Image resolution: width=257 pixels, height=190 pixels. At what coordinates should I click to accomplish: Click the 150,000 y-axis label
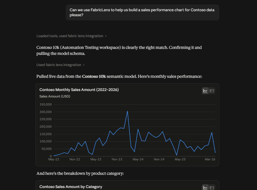pos(45,134)
